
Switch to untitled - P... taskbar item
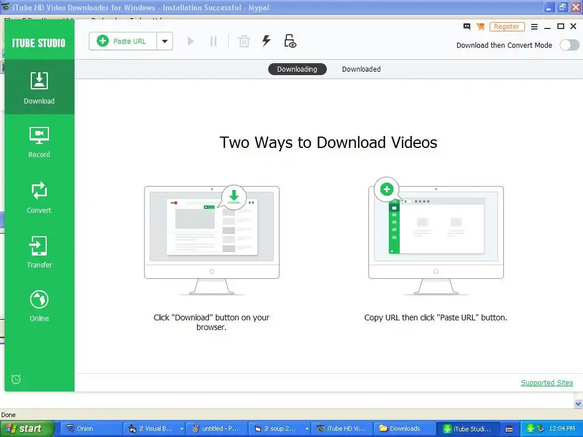(x=217, y=429)
